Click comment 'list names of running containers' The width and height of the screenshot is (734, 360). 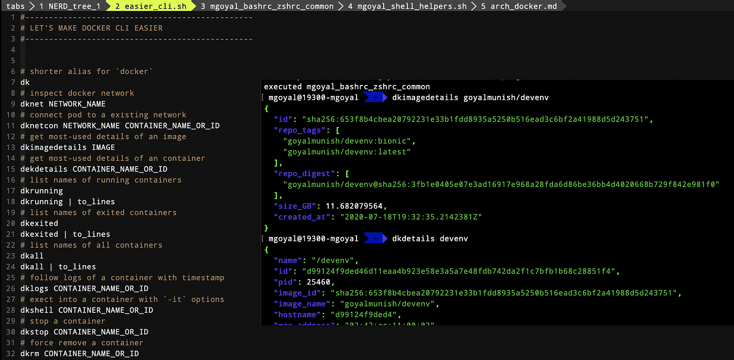(x=101, y=180)
